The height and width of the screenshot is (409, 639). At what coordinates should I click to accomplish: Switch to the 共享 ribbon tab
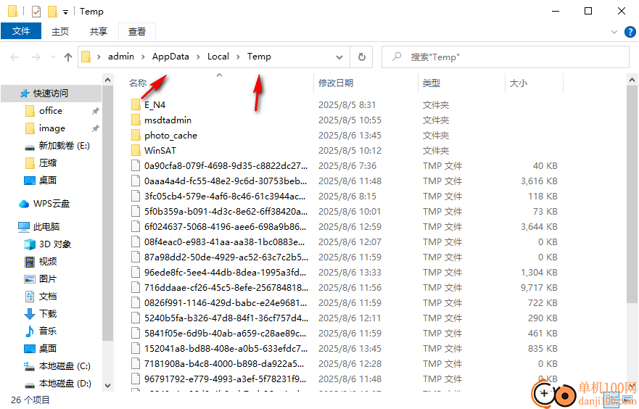pyautogui.click(x=98, y=31)
